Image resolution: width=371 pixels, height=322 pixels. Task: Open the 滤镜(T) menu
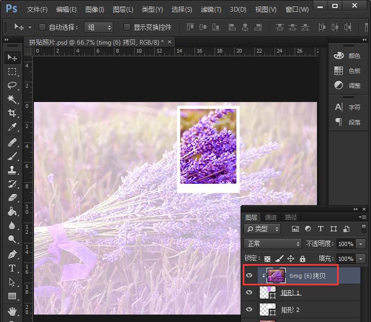pos(211,10)
